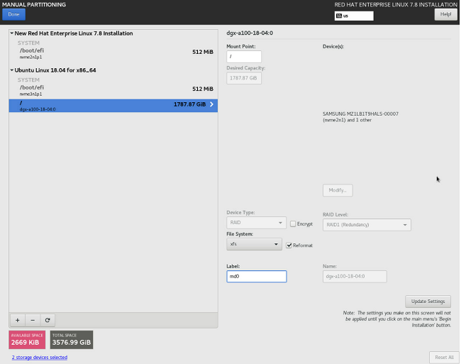Open the Device Type RAID dropdown
The height and width of the screenshot is (364, 461).
pyautogui.click(x=256, y=224)
